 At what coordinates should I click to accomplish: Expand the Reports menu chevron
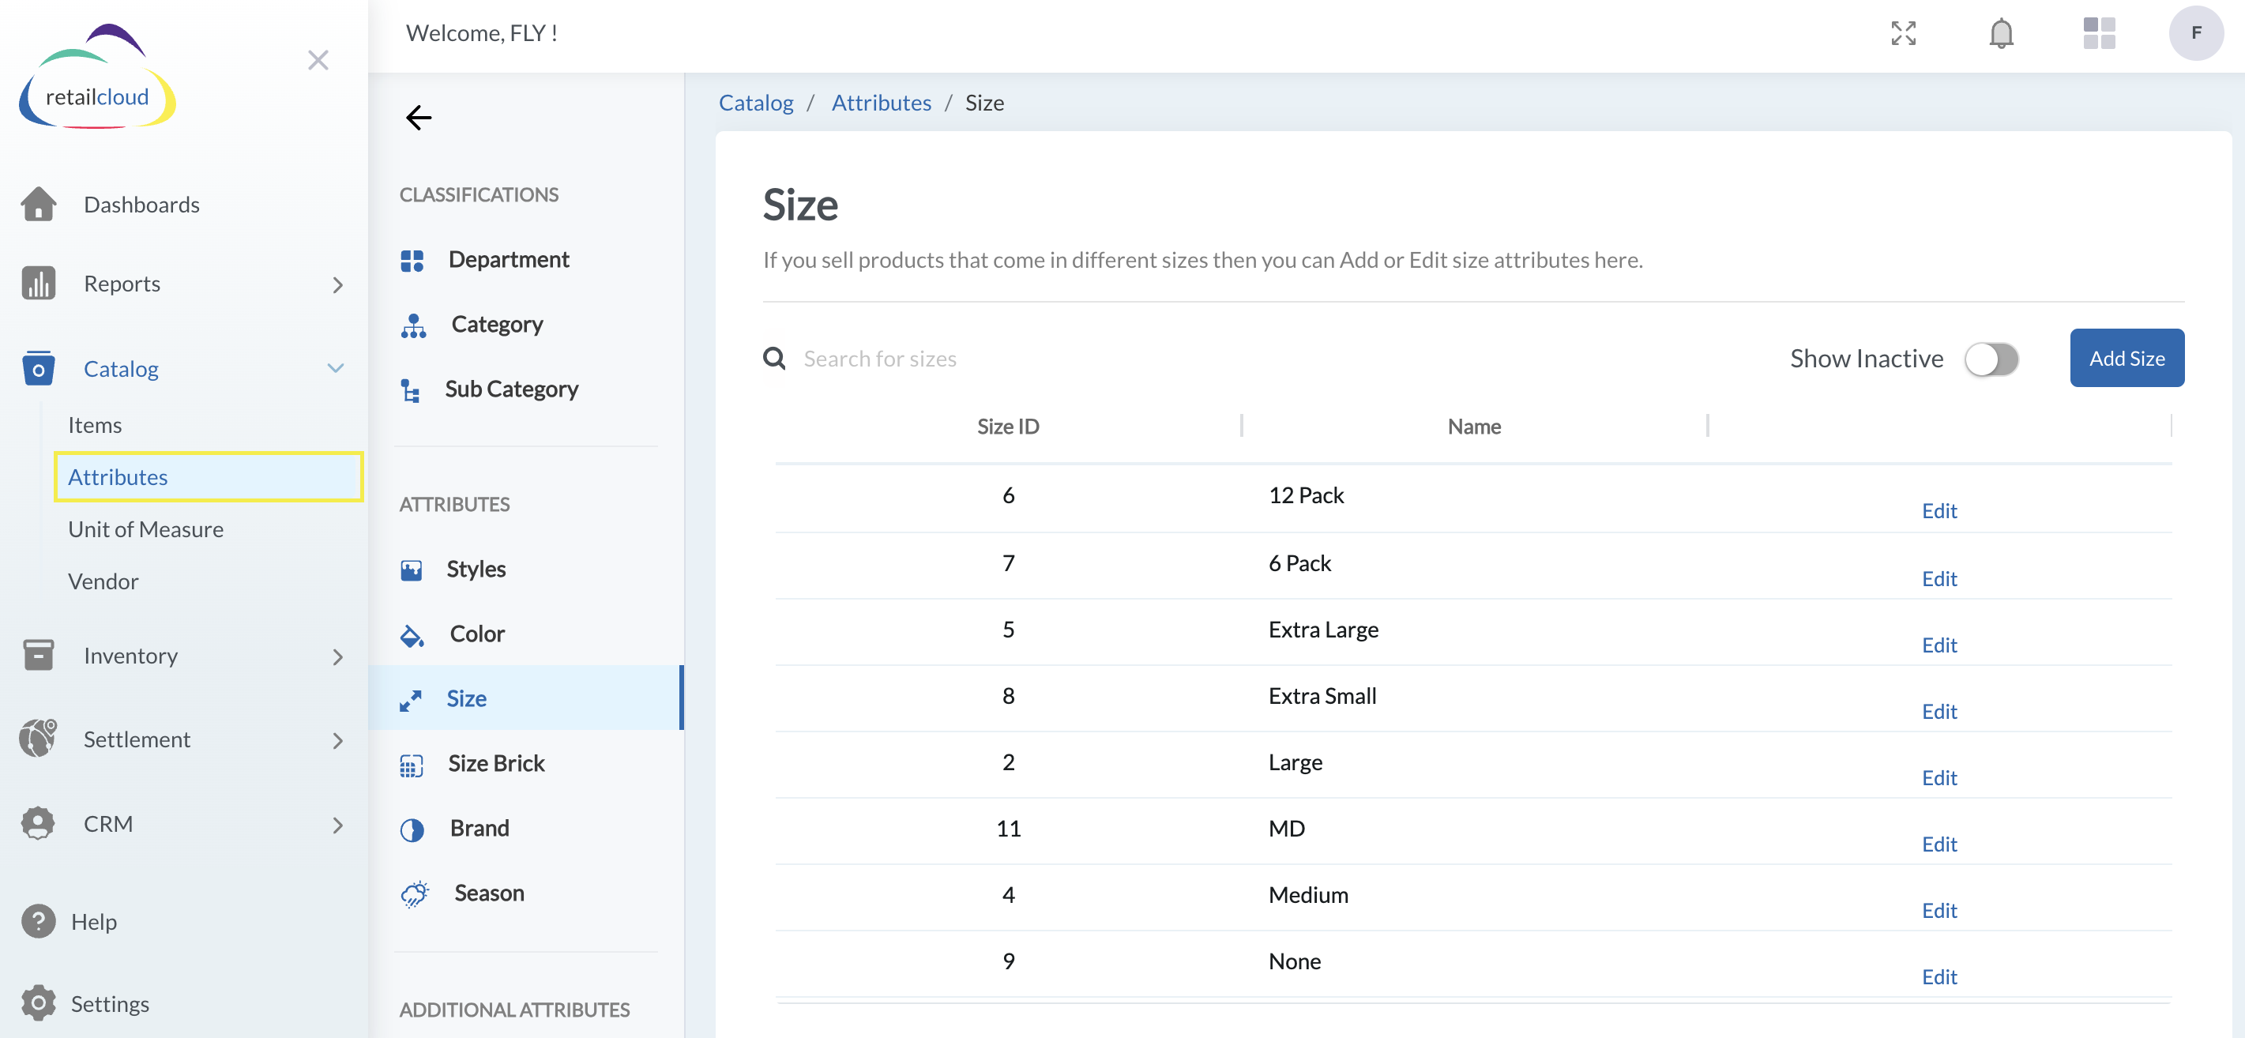click(x=338, y=284)
